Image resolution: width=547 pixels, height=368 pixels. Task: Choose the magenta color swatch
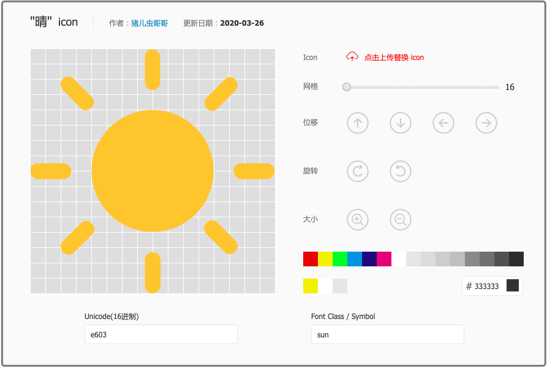point(384,259)
